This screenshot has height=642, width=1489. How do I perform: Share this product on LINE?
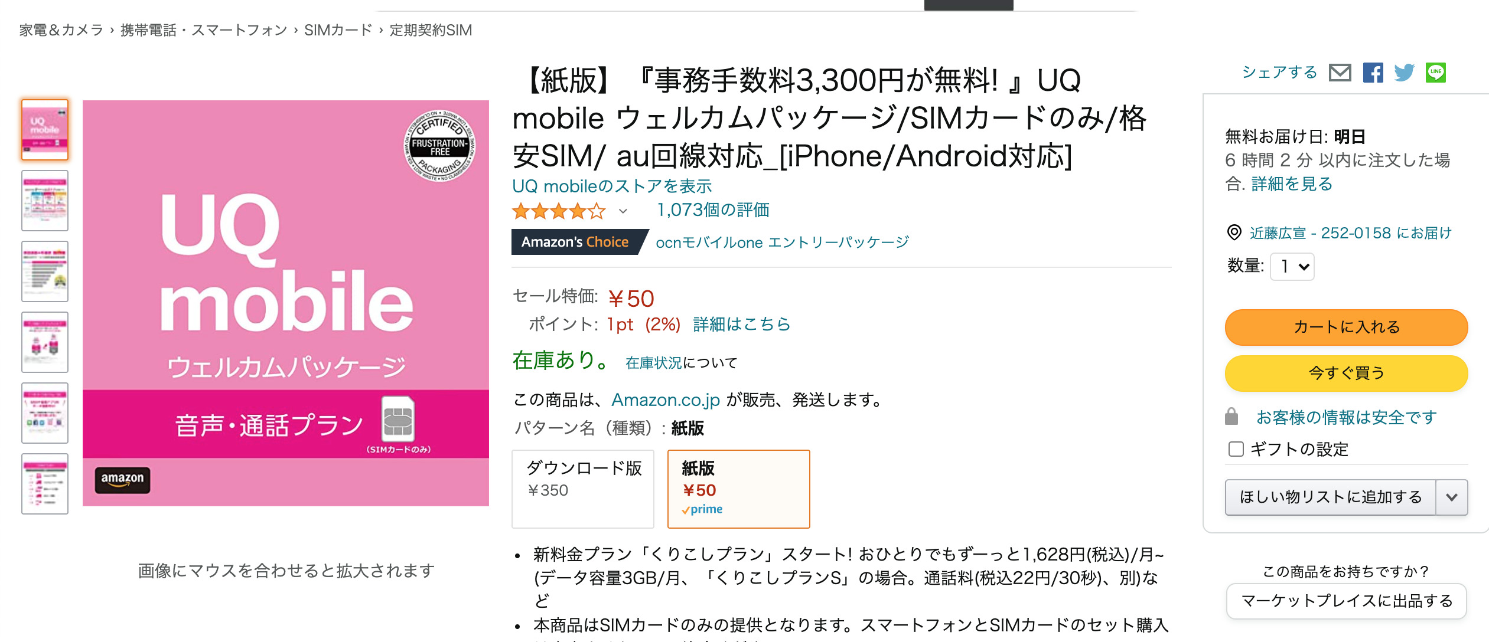point(1435,73)
